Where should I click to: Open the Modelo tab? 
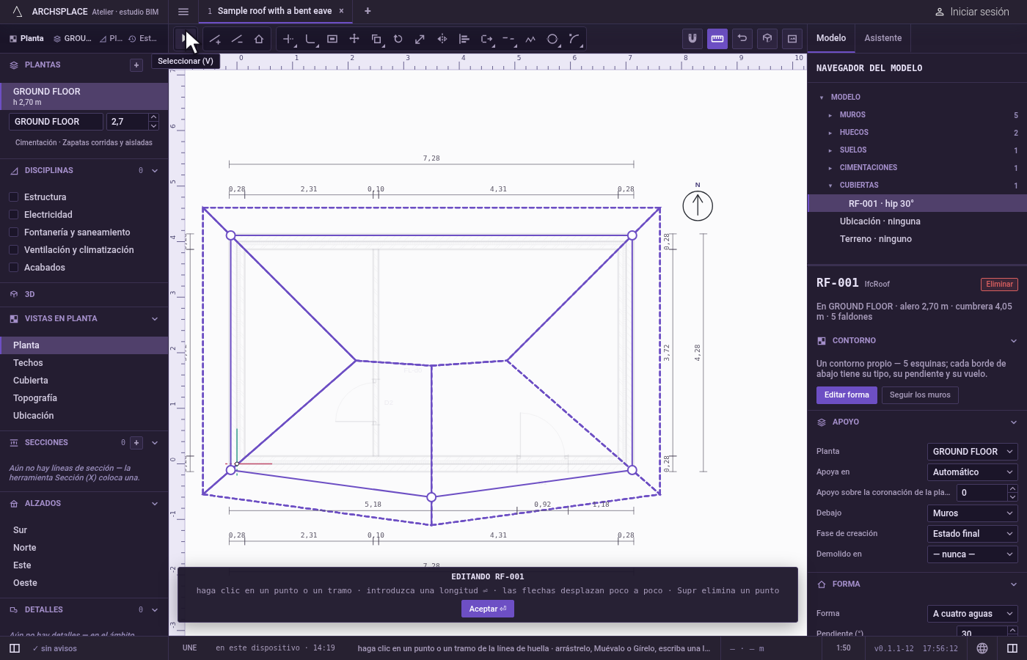coord(831,38)
